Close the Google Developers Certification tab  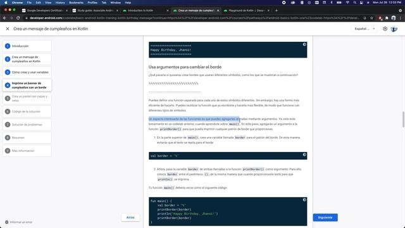(66, 11)
